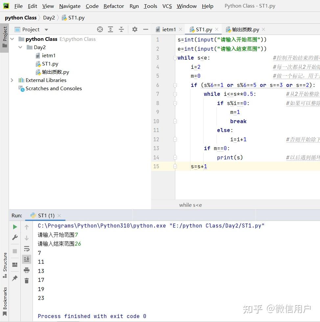Image resolution: width=320 pixels, height=322 pixels.
Task: Toggle soft-wrap in console output
Action: (27, 249)
